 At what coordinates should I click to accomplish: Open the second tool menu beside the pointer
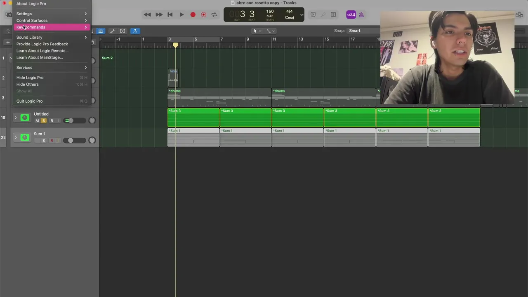[270, 31]
